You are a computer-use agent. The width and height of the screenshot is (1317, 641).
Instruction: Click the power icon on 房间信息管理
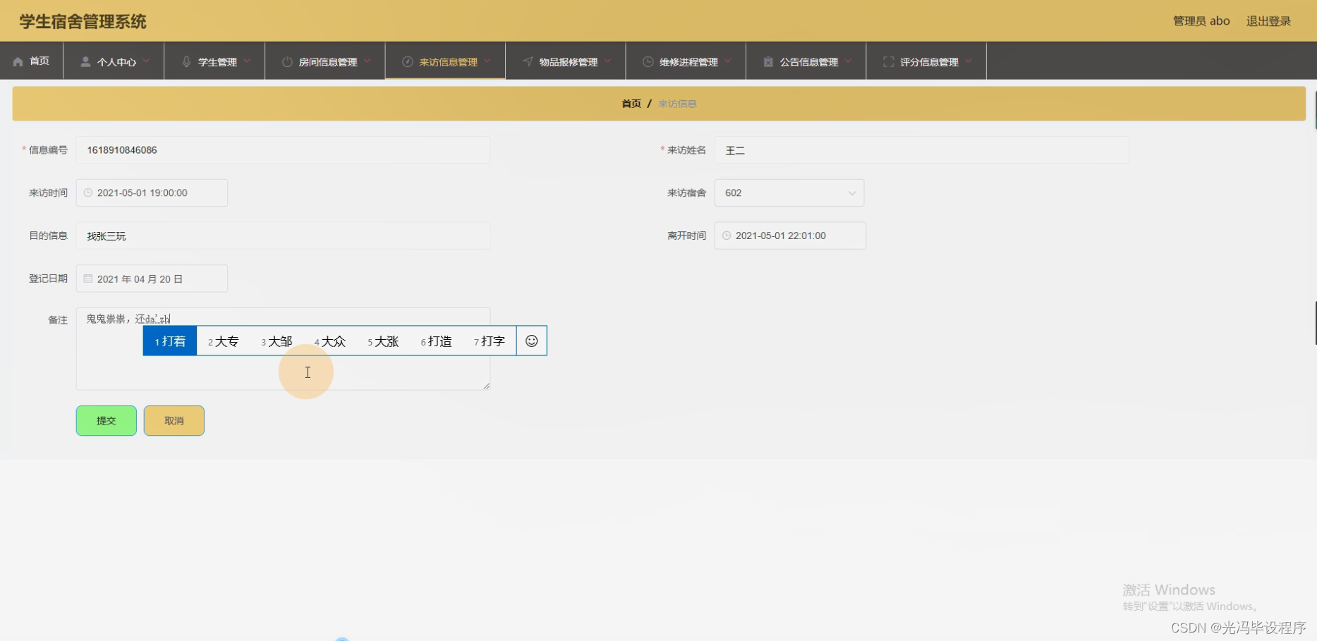point(285,61)
